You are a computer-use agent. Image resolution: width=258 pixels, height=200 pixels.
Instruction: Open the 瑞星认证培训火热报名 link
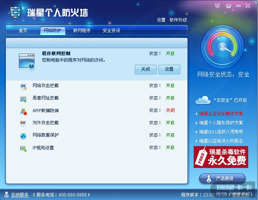click(x=221, y=141)
